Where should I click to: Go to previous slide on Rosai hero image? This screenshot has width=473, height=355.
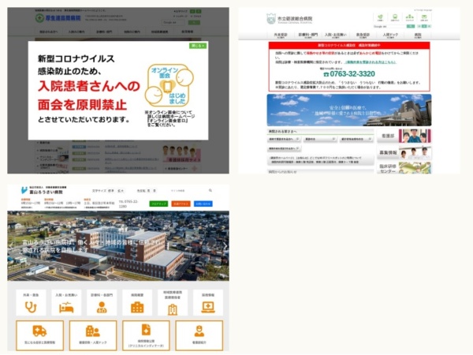click(x=12, y=245)
